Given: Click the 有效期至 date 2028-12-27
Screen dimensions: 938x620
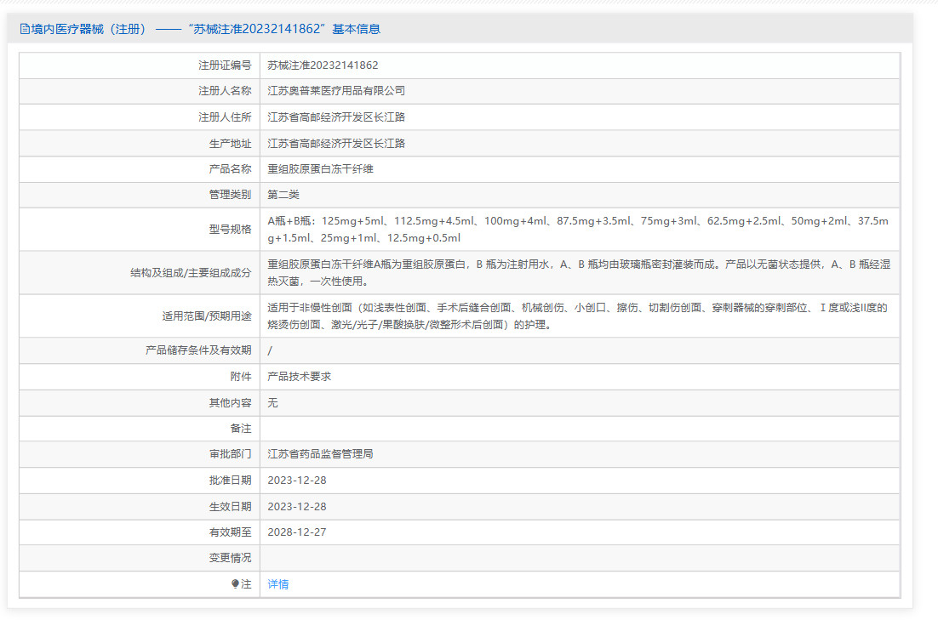Looking at the screenshot, I should pos(297,532).
